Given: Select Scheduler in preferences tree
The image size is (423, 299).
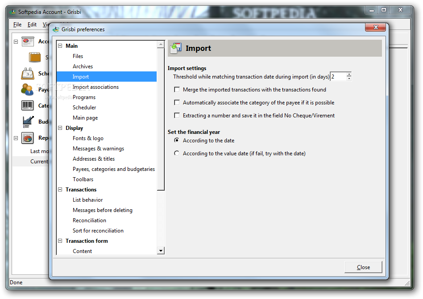Looking at the screenshot, I should (x=84, y=108).
